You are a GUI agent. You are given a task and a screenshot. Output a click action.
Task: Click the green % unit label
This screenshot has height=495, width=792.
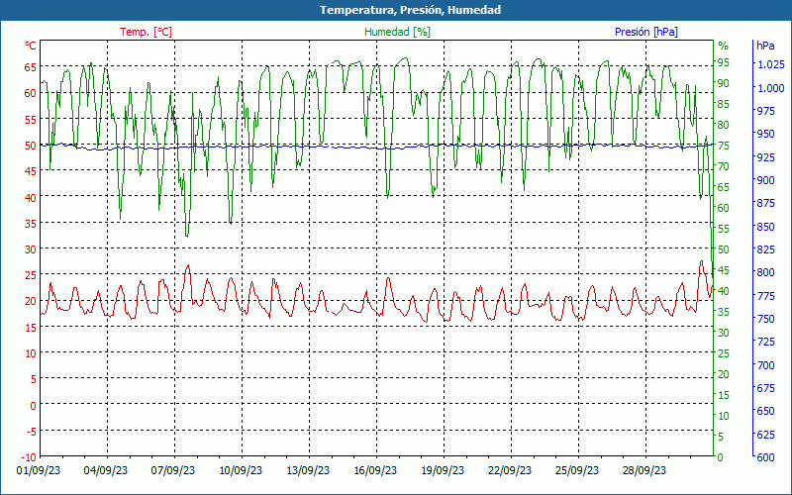pyautogui.click(x=724, y=46)
